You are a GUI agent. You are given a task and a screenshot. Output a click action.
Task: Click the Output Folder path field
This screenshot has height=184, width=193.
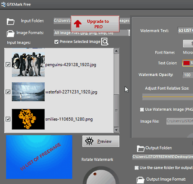(x=163, y=157)
